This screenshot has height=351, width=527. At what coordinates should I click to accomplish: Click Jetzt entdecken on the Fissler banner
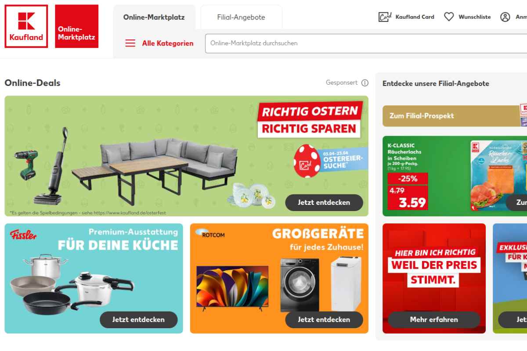(x=139, y=319)
